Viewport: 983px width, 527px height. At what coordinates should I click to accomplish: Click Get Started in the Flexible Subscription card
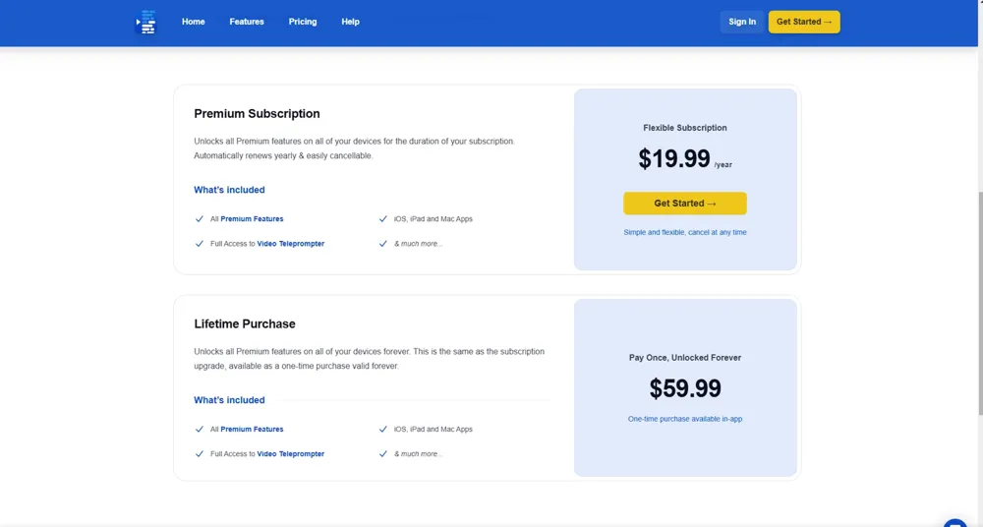click(685, 204)
